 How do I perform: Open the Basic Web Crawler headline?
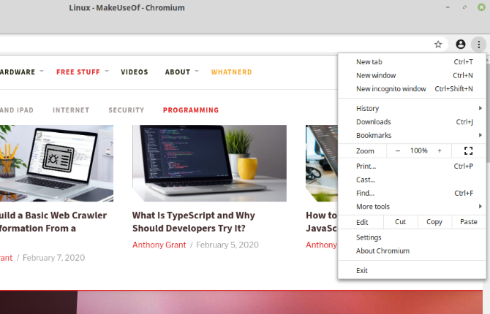[53, 222]
